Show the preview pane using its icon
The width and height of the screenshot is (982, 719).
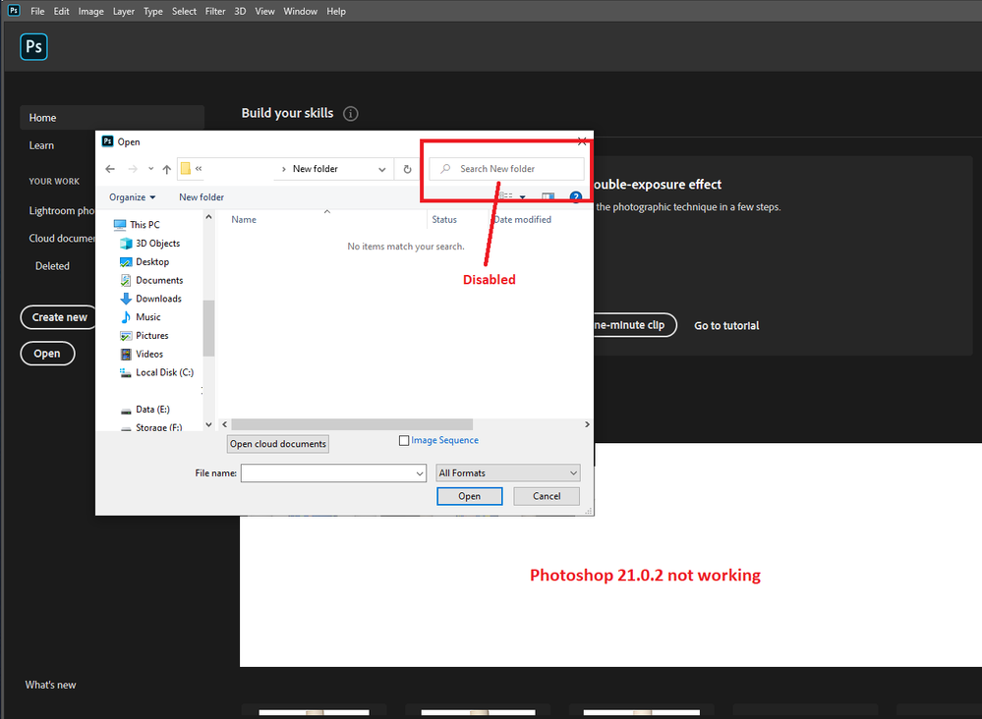click(549, 195)
